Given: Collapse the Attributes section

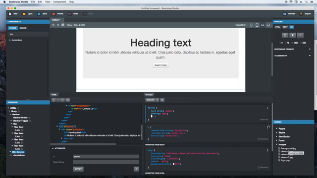Looking at the screenshot, I should 53,148.
